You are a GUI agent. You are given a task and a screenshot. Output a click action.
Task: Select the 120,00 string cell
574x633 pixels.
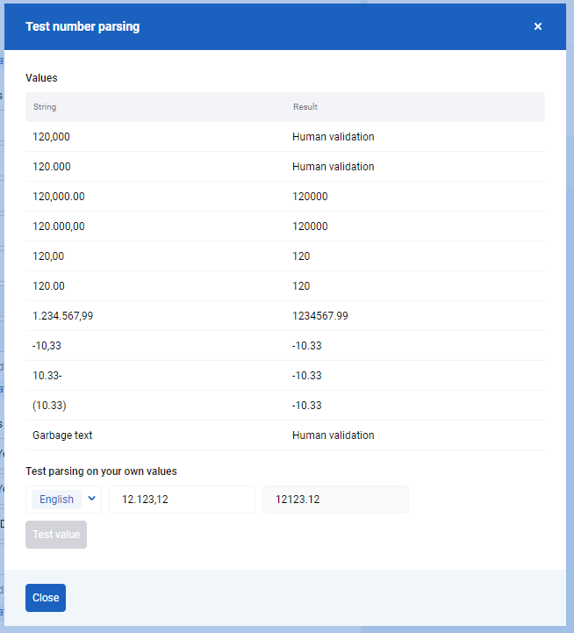(48, 256)
